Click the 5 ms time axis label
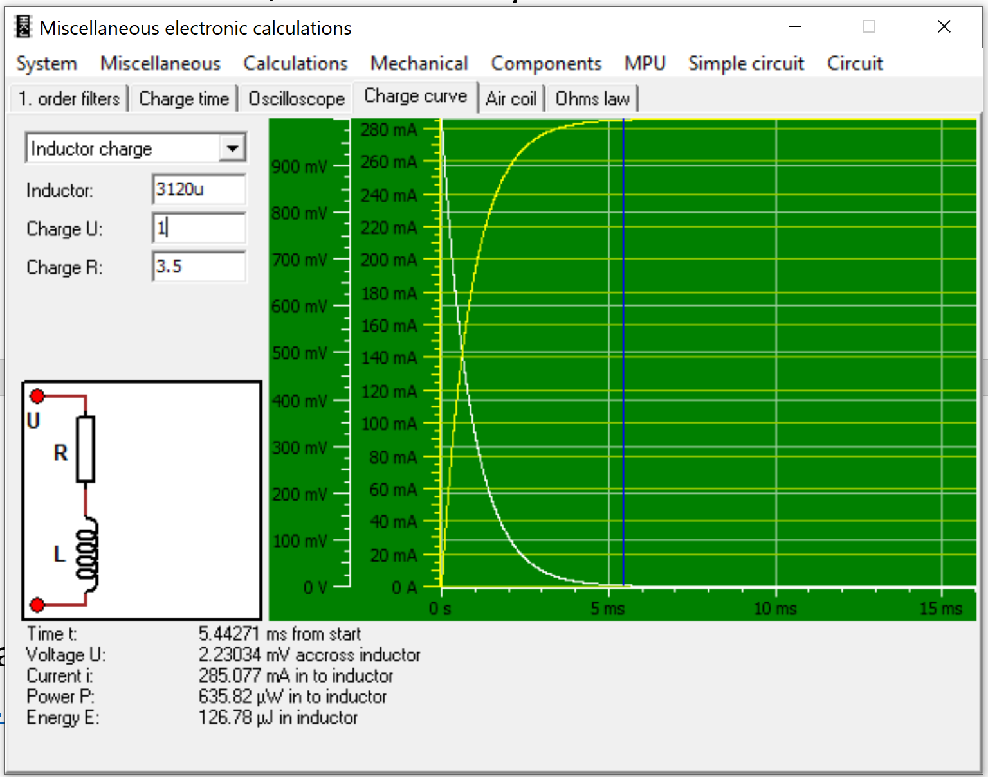The width and height of the screenshot is (988, 777). pyautogui.click(x=608, y=609)
